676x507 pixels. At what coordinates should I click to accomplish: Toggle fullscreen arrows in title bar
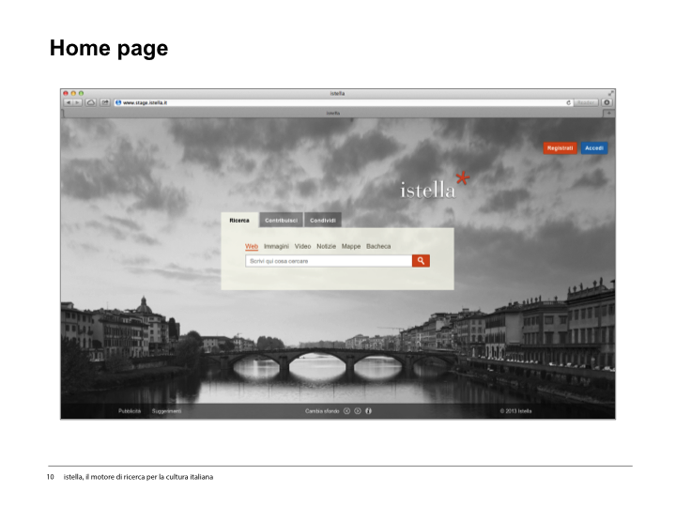tap(610, 93)
